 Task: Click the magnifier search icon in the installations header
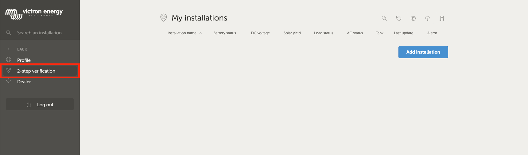pyautogui.click(x=384, y=18)
